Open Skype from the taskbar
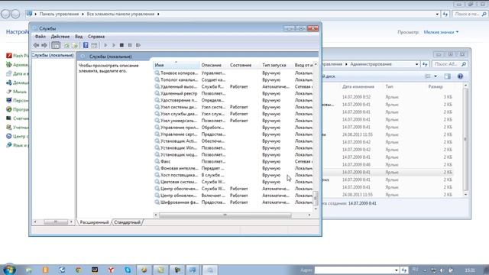Viewport: 489px width, 275px height. tap(128, 270)
